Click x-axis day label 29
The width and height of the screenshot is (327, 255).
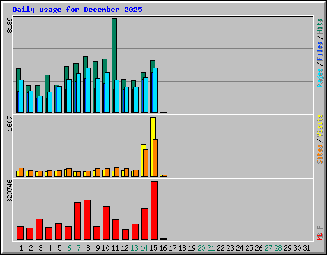pyautogui.click(x=287, y=248)
